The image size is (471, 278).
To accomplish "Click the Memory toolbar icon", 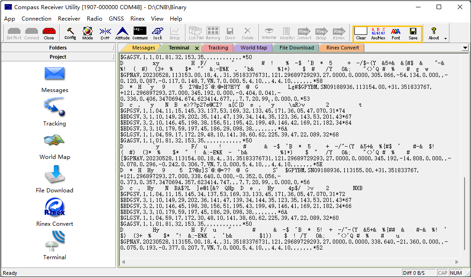I will point(213,33).
